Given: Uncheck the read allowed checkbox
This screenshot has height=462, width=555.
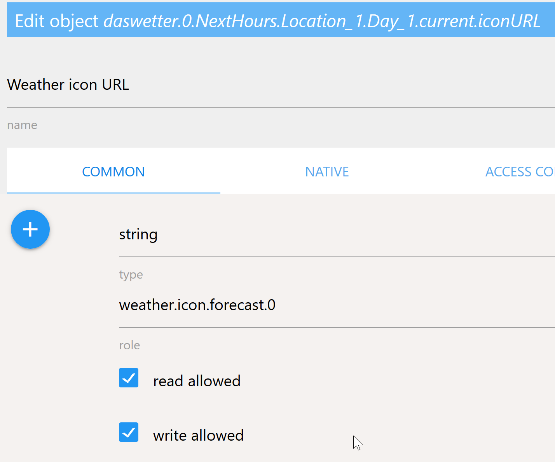Looking at the screenshot, I should [129, 378].
